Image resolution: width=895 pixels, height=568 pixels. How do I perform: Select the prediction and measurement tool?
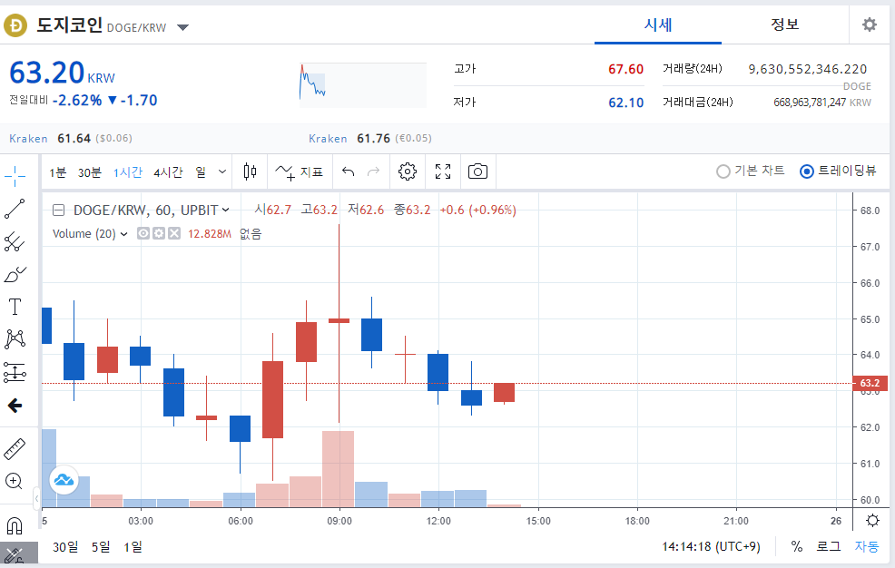click(x=15, y=372)
